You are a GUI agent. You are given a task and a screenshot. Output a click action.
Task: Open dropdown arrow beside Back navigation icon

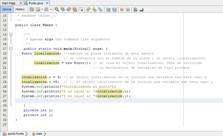pyautogui.click(x=42, y=9)
